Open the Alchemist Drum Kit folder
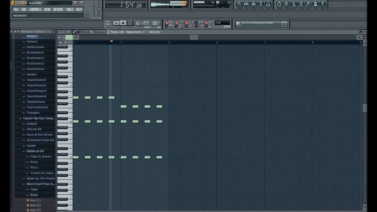 tap(40, 140)
